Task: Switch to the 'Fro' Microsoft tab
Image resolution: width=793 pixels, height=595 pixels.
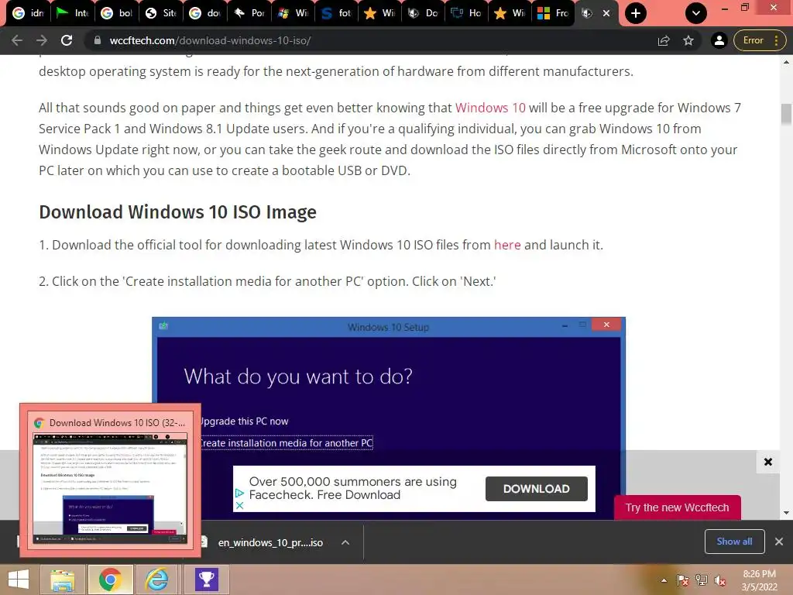Action: click(x=553, y=13)
